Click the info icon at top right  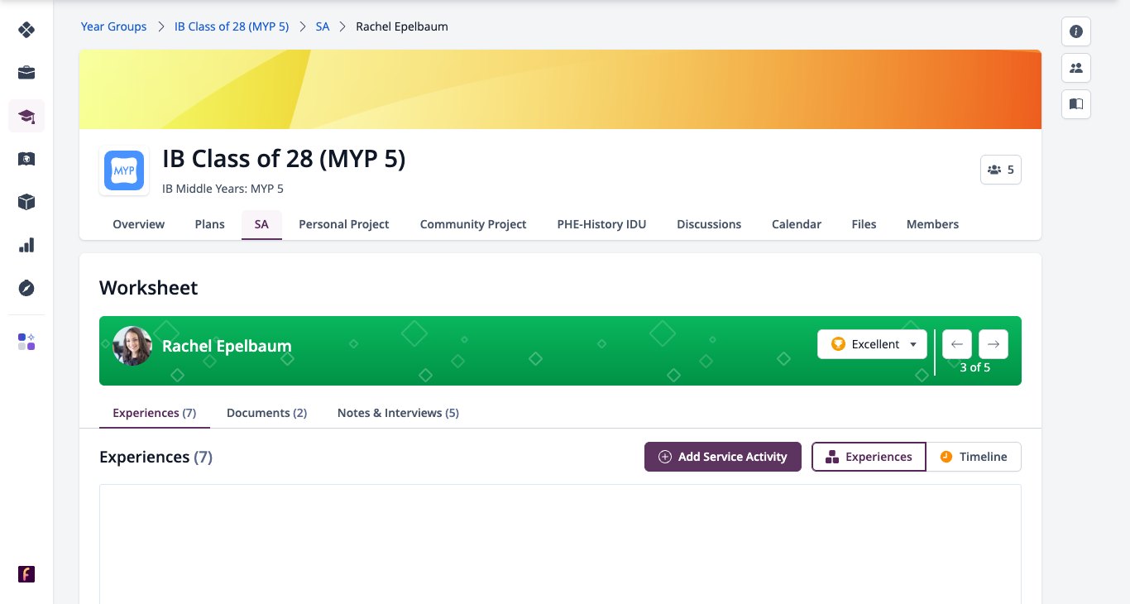tap(1076, 31)
